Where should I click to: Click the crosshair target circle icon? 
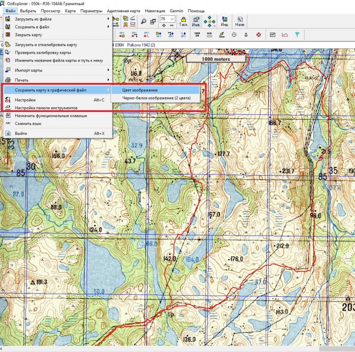tap(234, 35)
